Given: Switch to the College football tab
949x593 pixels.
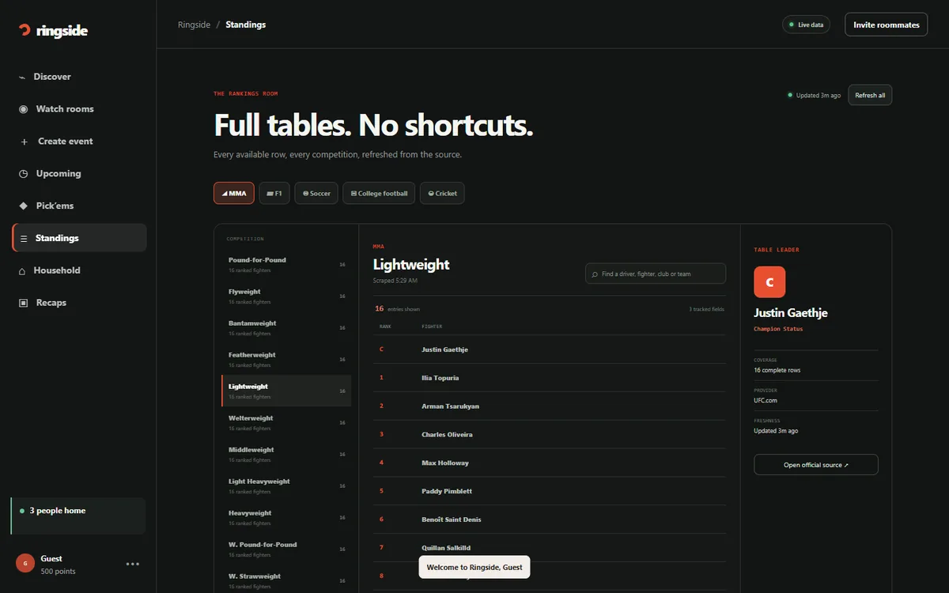Looking at the screenshot, I should (379, 193).
